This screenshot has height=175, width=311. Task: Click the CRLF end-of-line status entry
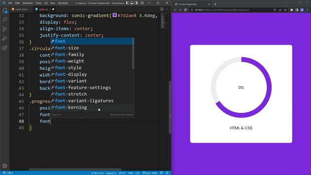(x=131, y=173)
